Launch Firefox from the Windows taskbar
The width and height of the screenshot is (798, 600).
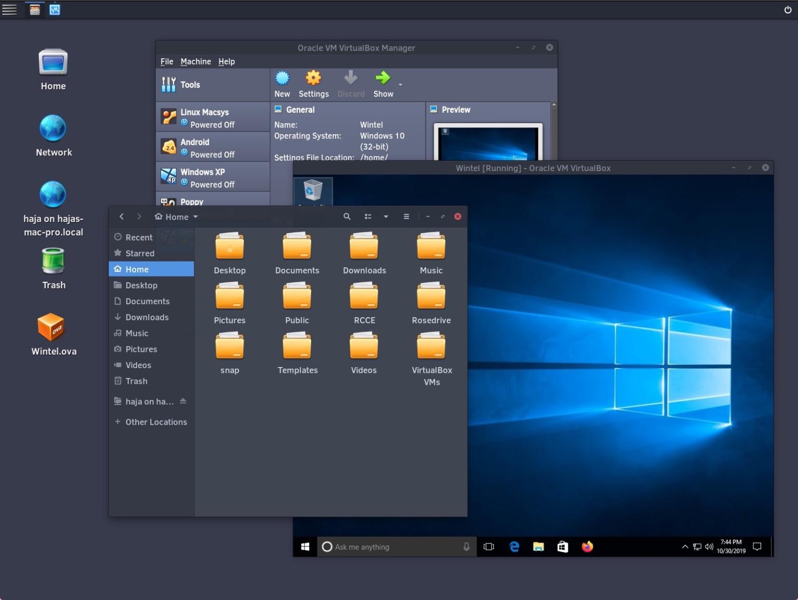pos(587,546)
